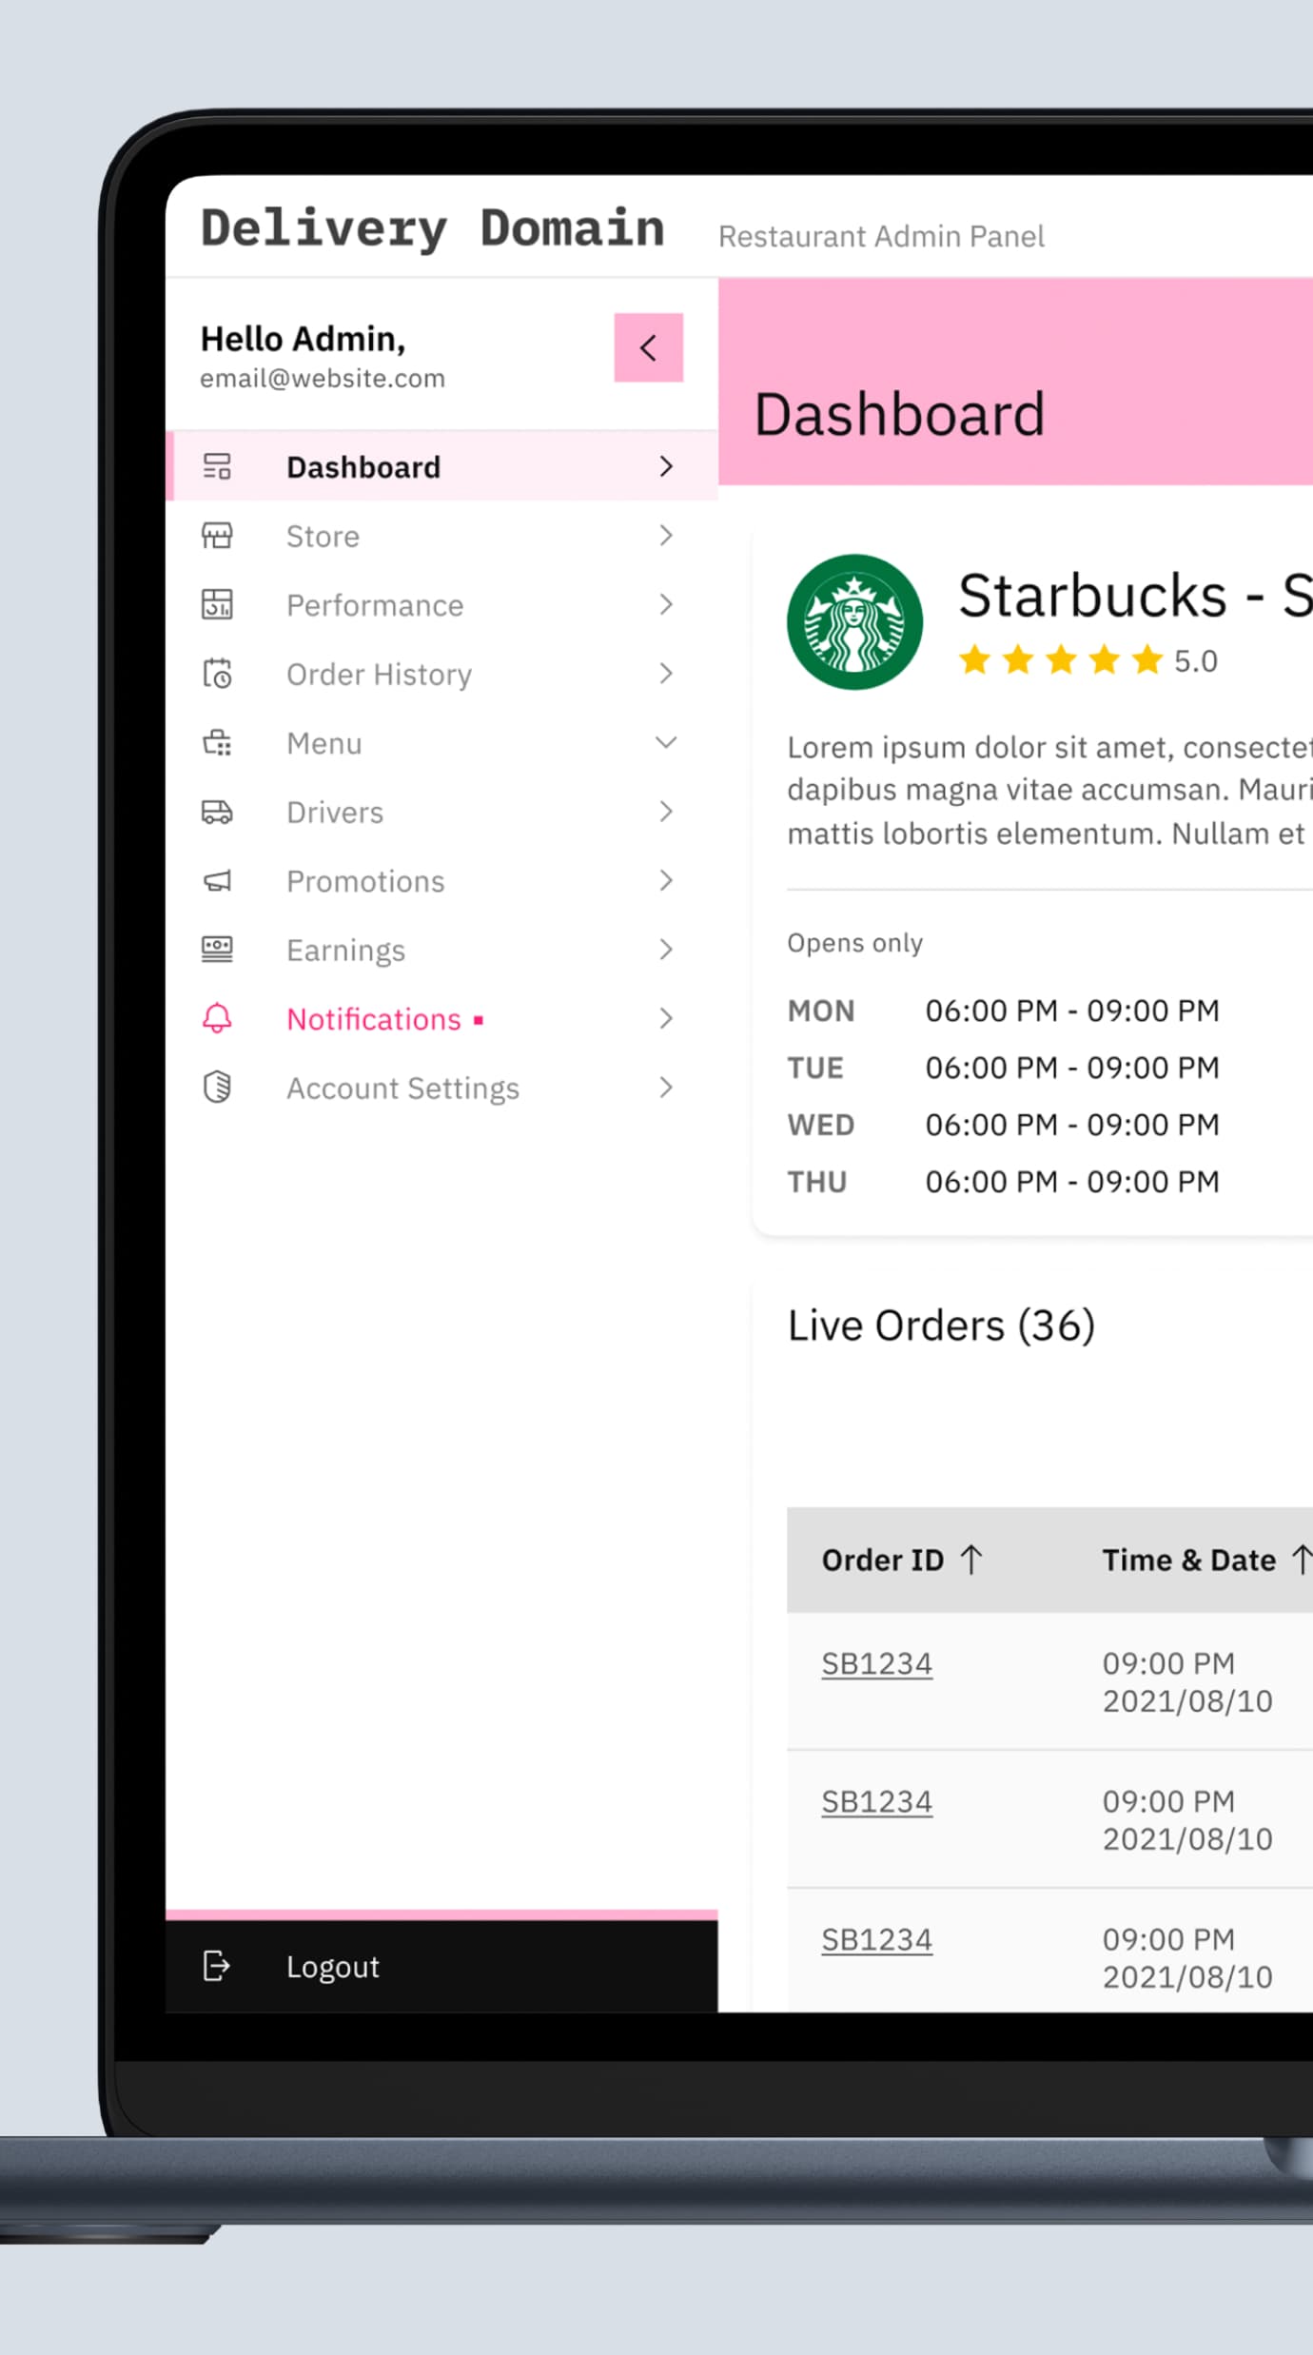The width and height of the screenshot is (1313, 2355).
Task: Open the Store menu item
Action: (x=441, y=536)
